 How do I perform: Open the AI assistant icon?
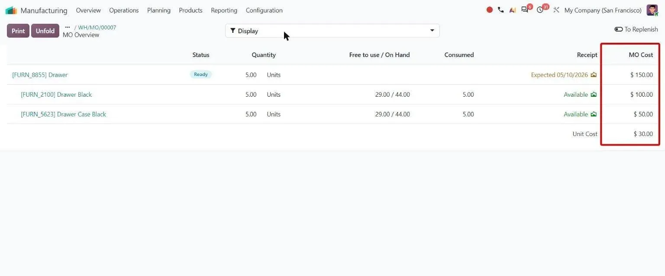point(513,10)
